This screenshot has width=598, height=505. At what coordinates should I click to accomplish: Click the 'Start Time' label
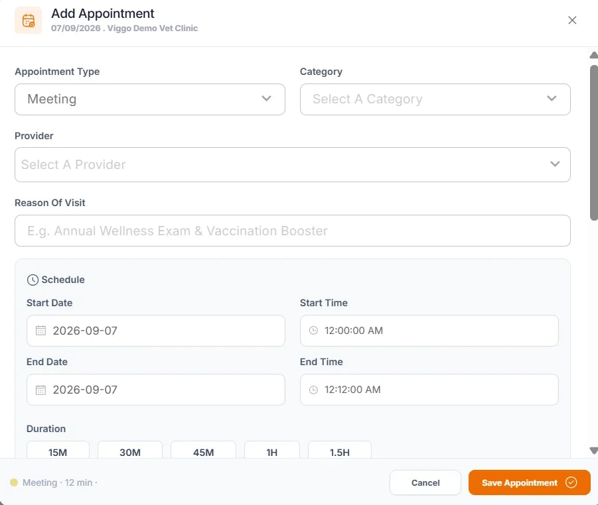(324, 303)
